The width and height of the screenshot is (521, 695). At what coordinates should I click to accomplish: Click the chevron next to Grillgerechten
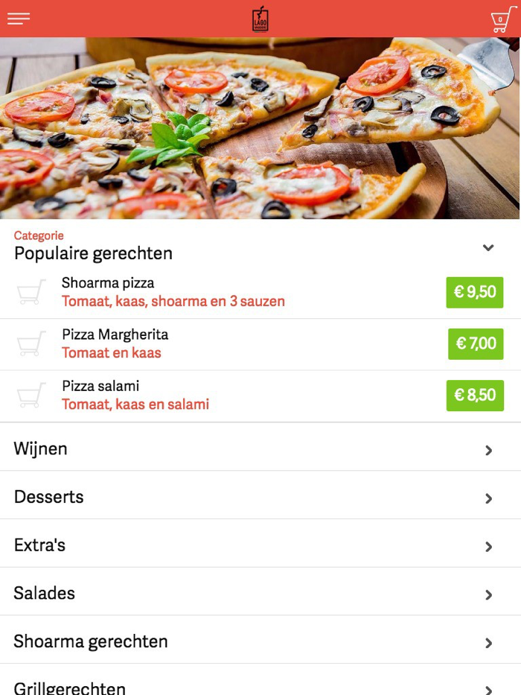[489, 690]
